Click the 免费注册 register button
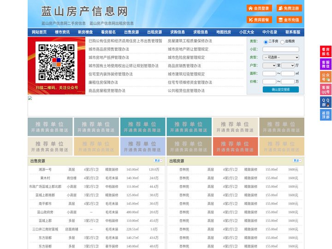Image resolution: width=332 pixels, height=249 pixels. 289,8
